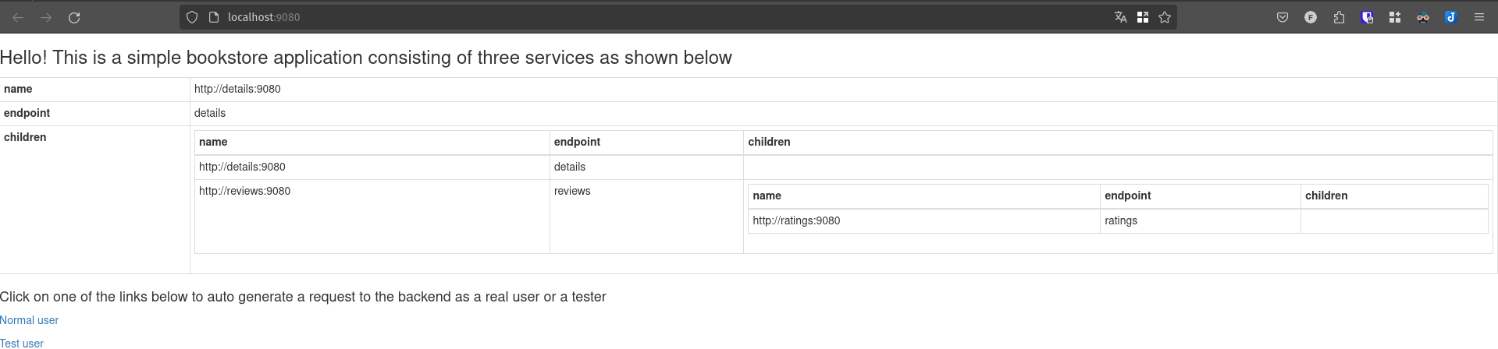Click the blue J extension icon

1451,17
